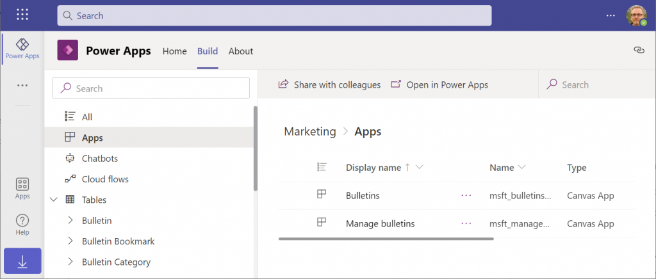This screenshot has width=656, height=279.
Task: Click the list icon beside All
Action: pos(70,116)
